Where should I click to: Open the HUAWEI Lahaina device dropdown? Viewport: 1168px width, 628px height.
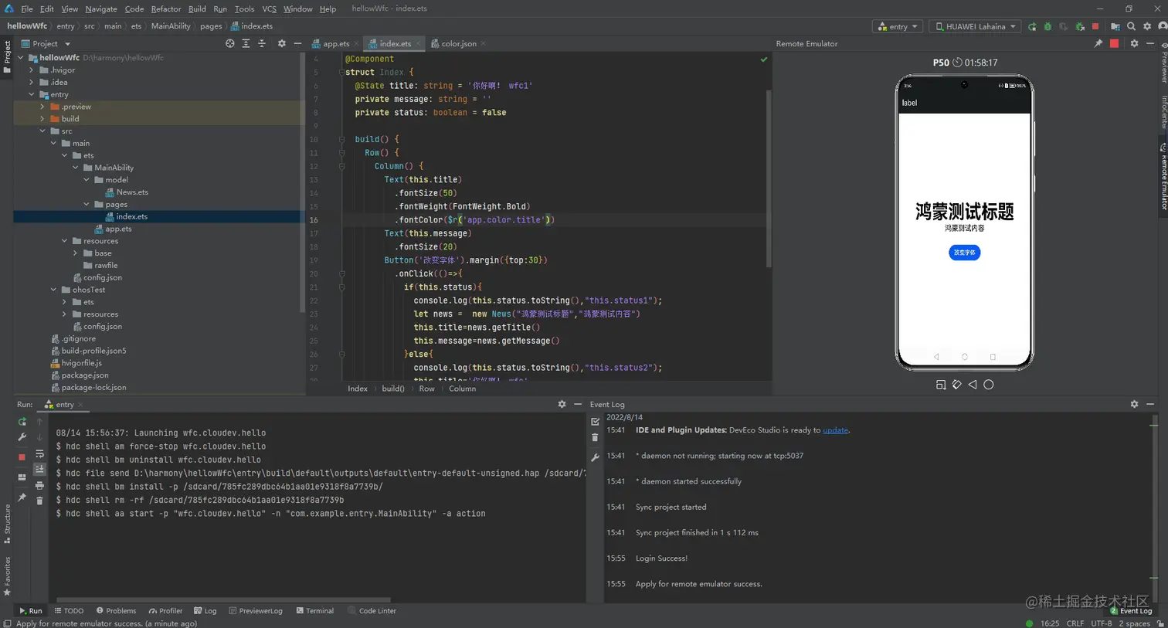[x=975, y=26]
